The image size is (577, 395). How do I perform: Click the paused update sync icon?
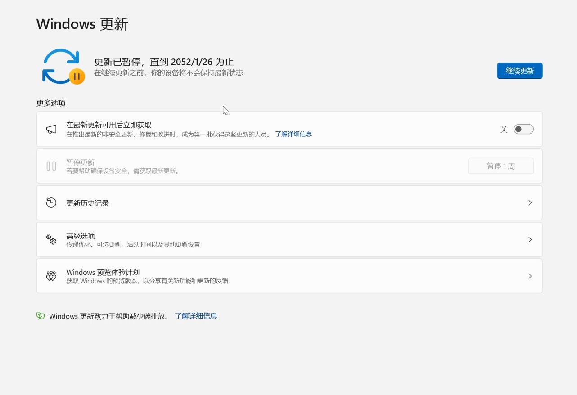(x=63, y=67)
